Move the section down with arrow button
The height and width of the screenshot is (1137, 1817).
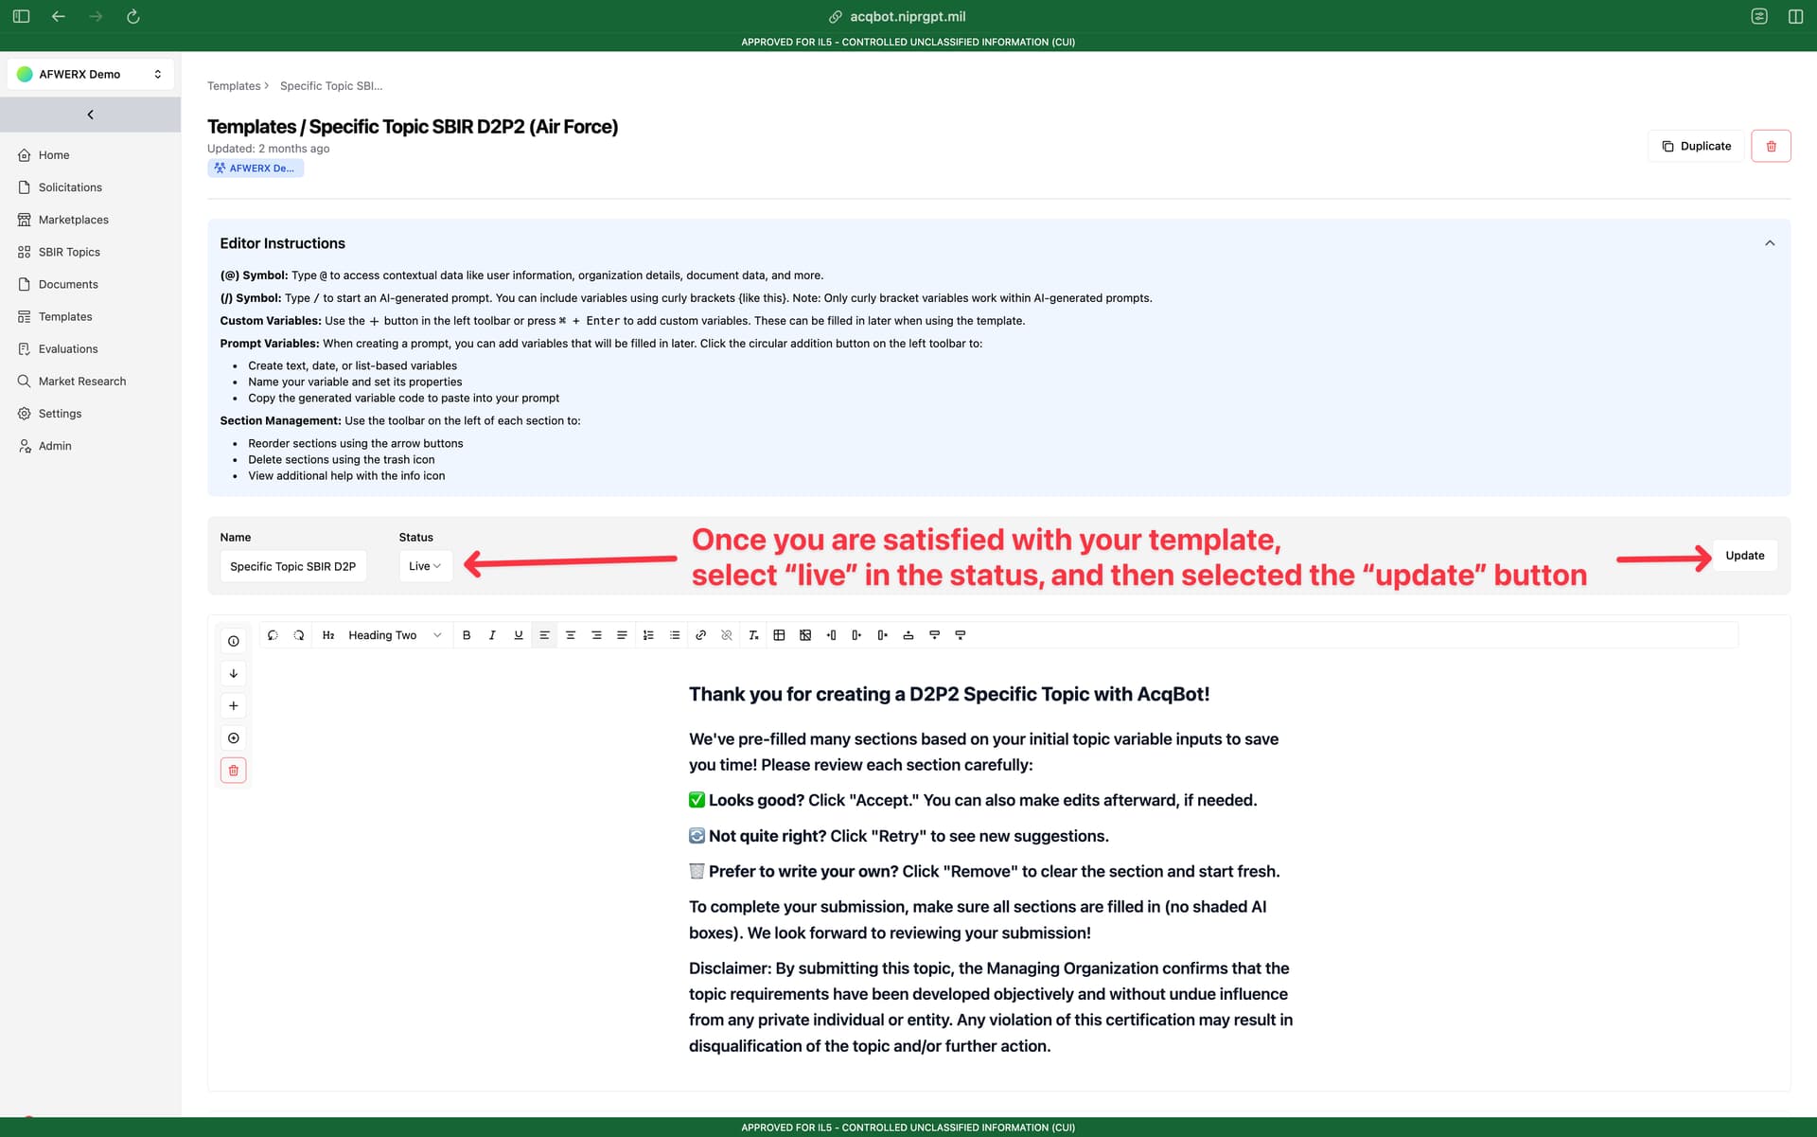coord(234,673)
